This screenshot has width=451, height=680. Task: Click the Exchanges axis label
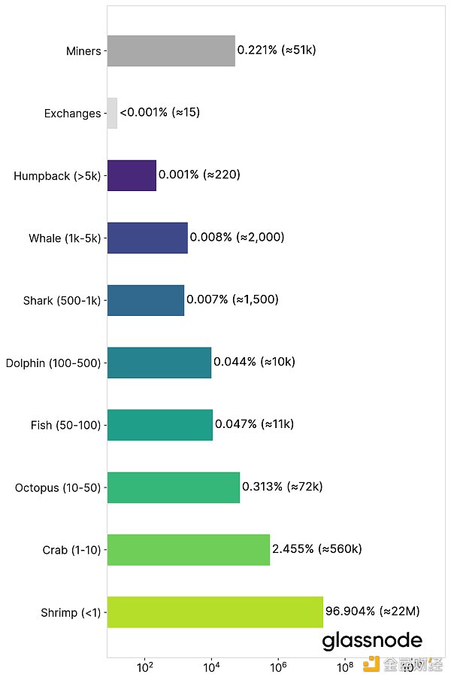[x=72, y=114]
